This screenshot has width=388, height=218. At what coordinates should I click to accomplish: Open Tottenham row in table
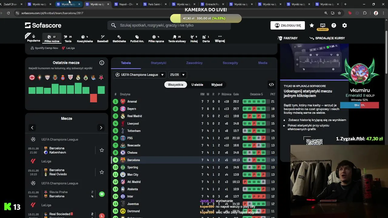pos(194,131)
